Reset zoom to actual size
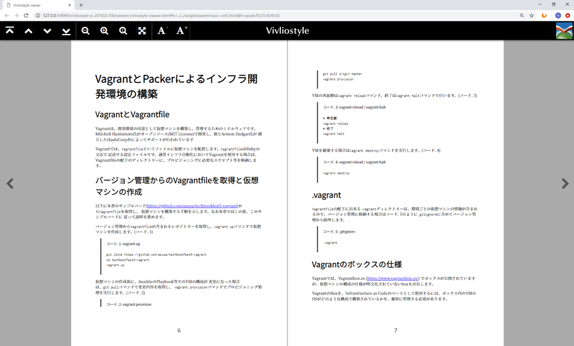574x346 pixels. click(x=123, y=30)
